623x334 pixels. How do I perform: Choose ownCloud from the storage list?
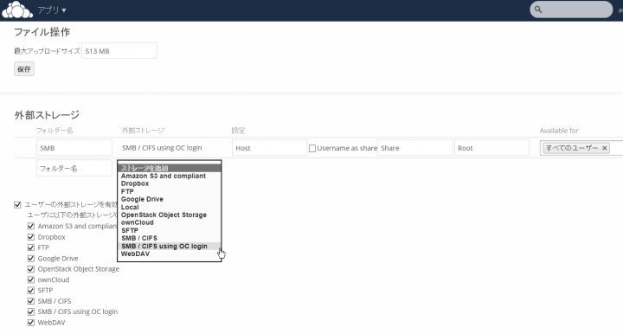(x=170, y=222)
